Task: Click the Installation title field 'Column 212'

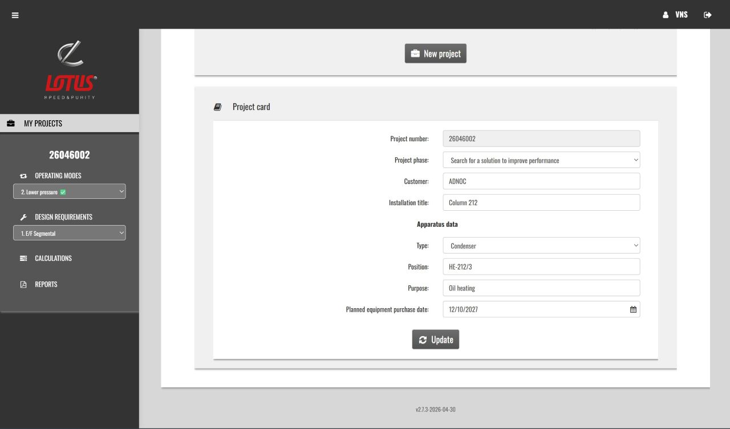Action: (541, 202)
